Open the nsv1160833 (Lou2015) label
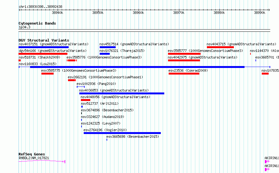Viewport: 279px width, 173px height. point(38,64)
